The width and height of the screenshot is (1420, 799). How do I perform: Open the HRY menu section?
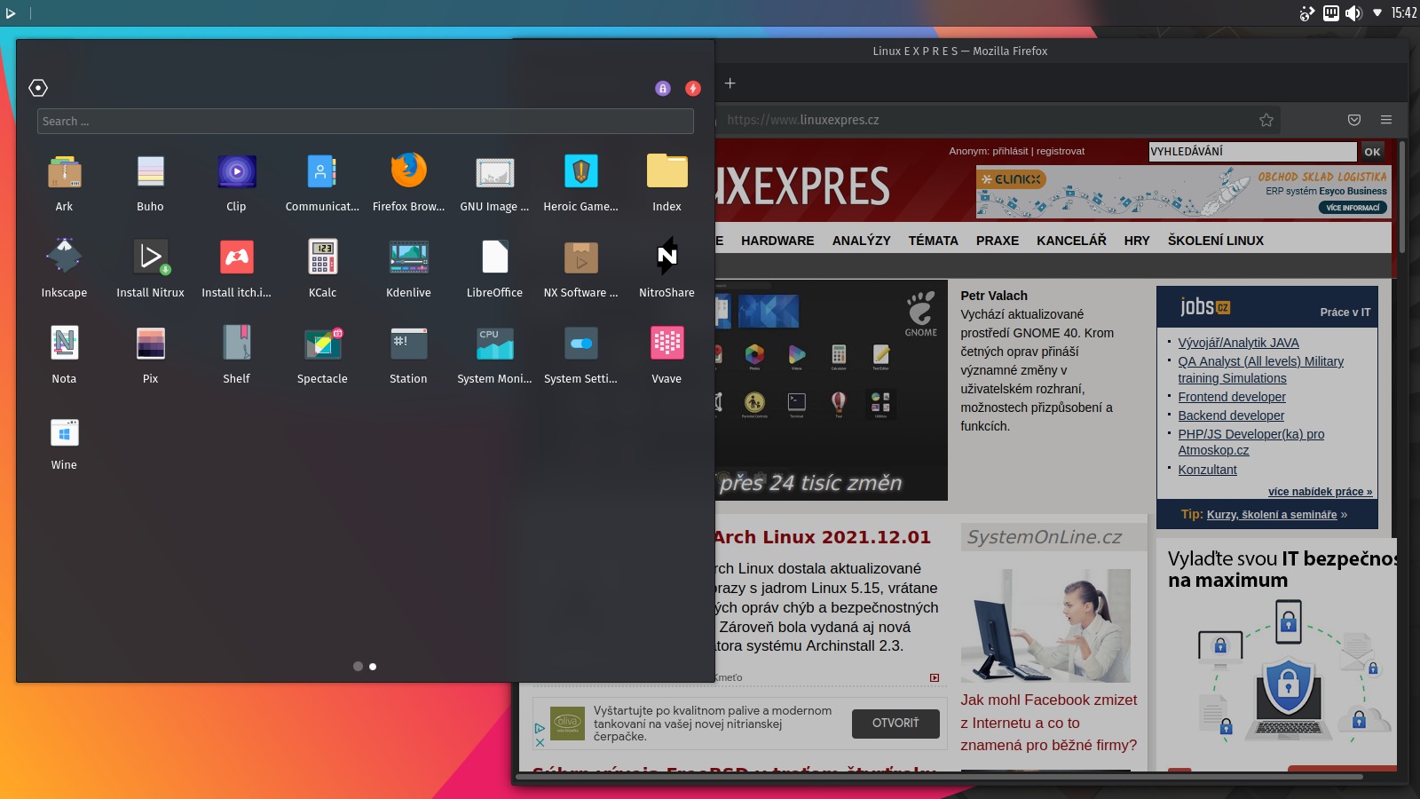pos(1137,241)
